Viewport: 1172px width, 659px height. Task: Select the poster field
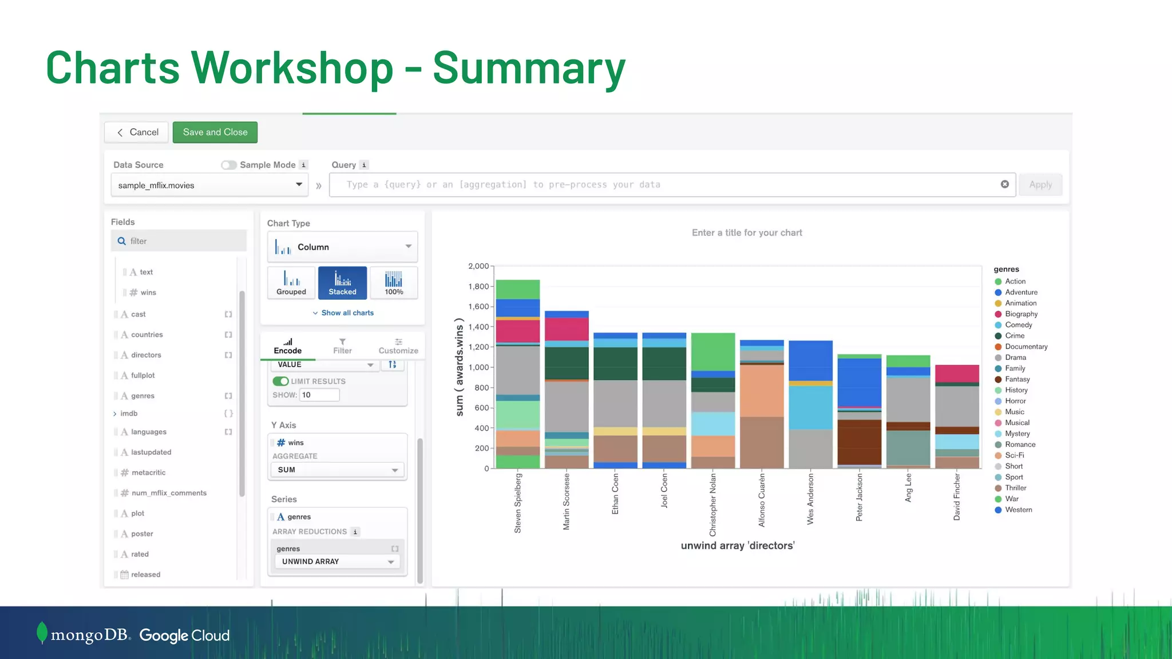coord(142,534)
